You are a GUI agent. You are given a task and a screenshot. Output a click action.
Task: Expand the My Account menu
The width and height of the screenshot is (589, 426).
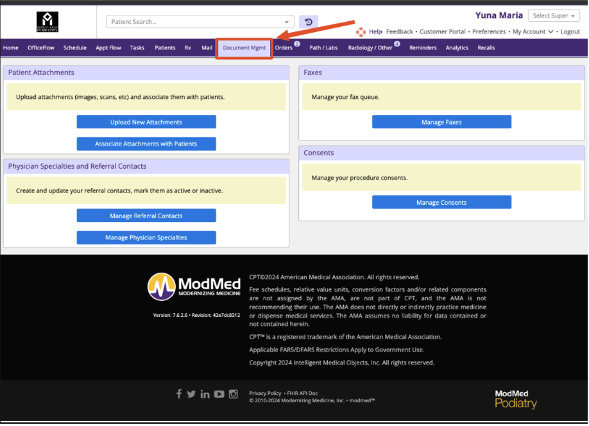click(x=533, y=31)
